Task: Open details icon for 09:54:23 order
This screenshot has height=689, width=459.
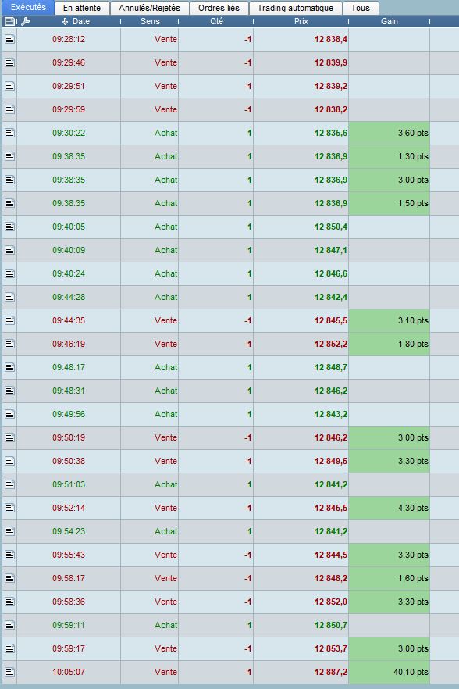Action: pyautogui.click(x=9, y=531)
